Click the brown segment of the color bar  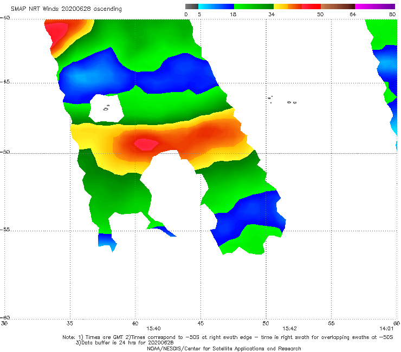[338, 6]
